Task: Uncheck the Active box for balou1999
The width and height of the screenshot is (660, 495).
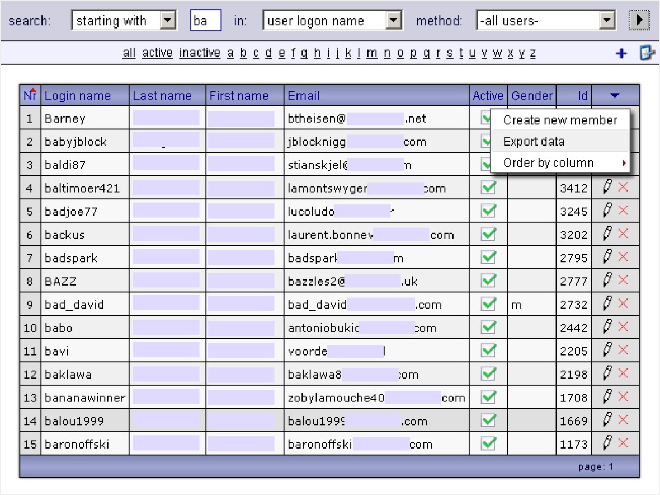Action: point(488,420)
